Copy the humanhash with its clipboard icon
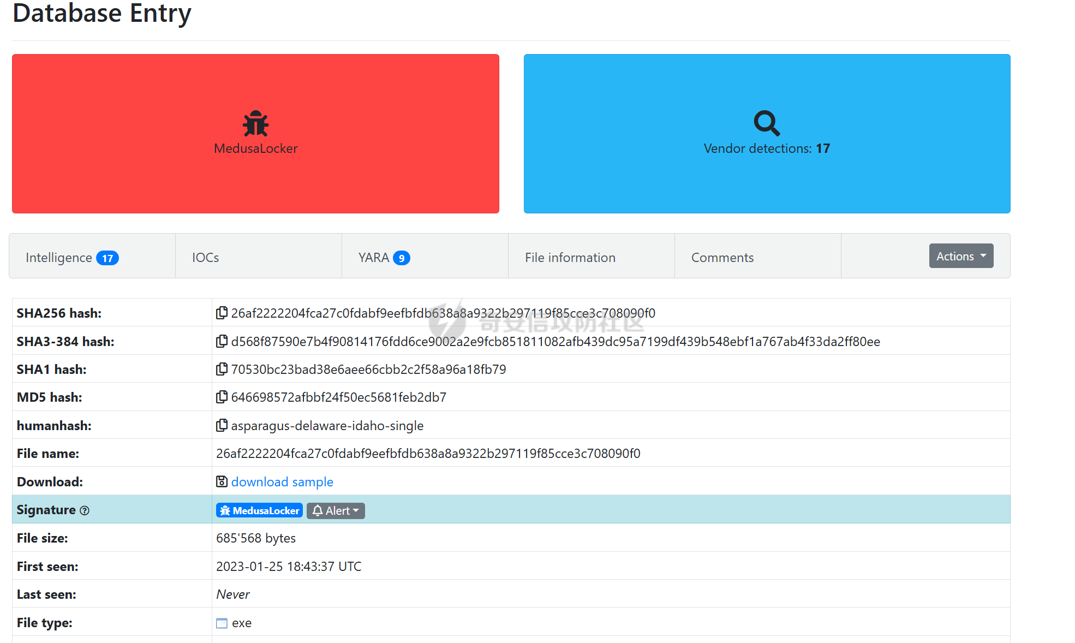Screen dimensions: 1075x643 pyautogui.click(x=222, y=425)
